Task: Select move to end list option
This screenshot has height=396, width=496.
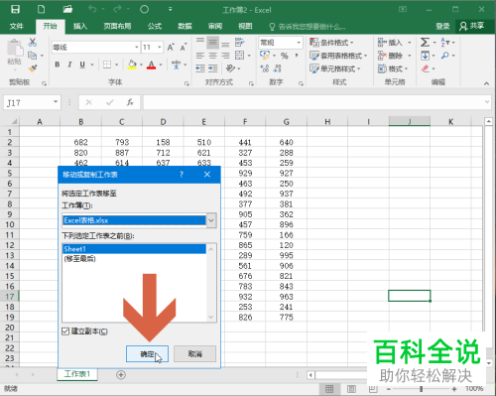Action: (x=134, y=258)
